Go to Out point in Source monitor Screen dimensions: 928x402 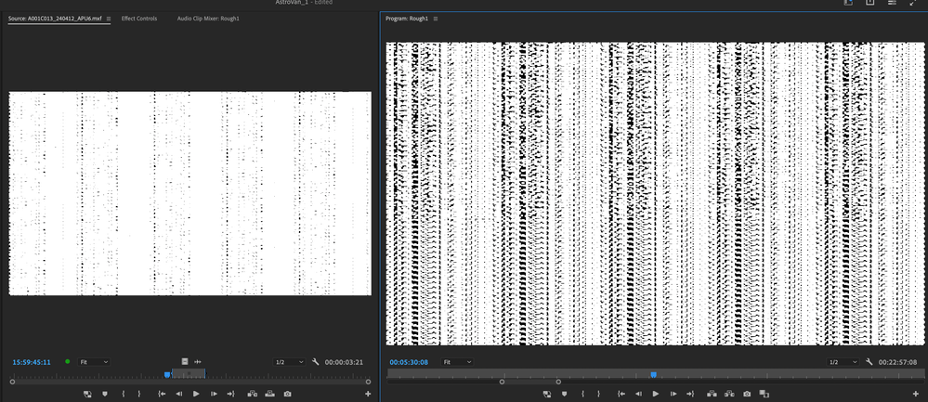point(230,394)
